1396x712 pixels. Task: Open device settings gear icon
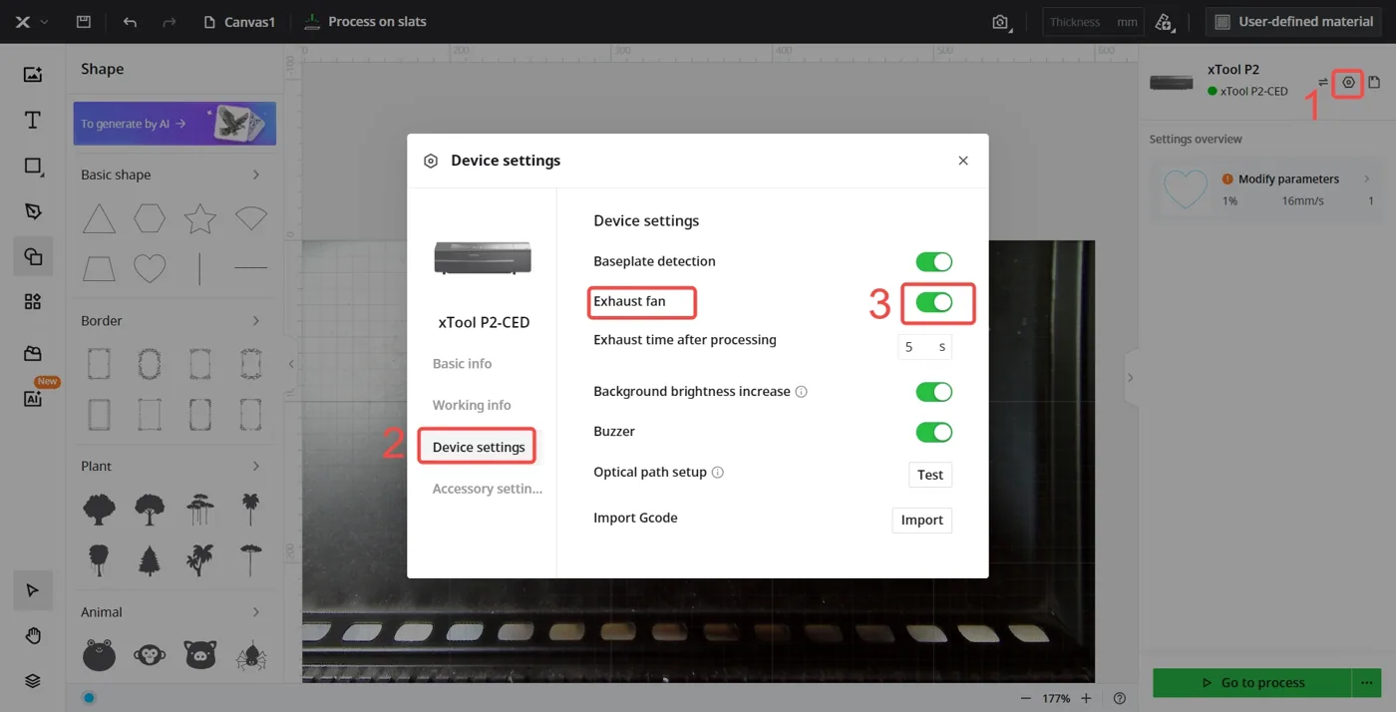1348,83
